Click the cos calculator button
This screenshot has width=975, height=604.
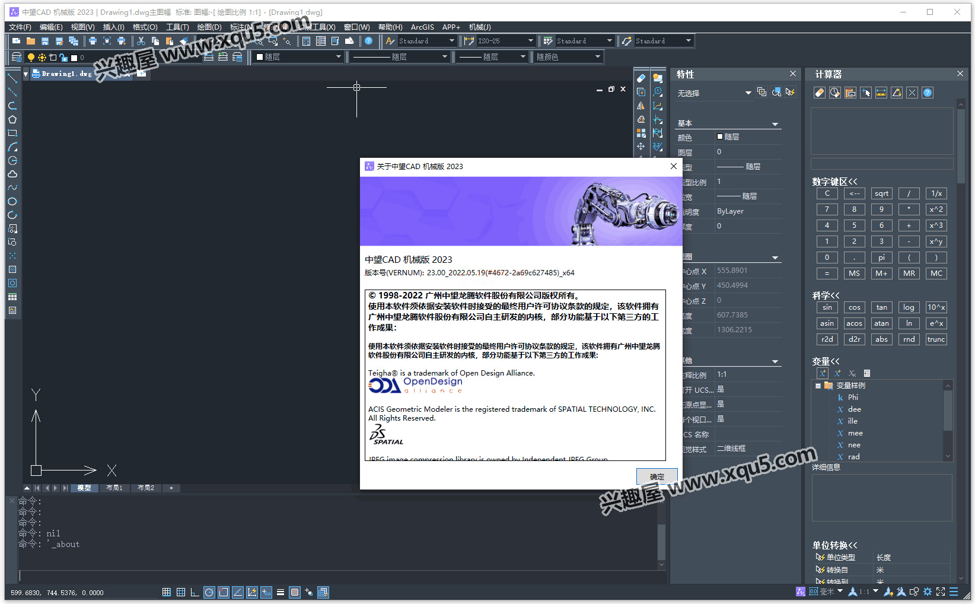(x=854, y=307)
